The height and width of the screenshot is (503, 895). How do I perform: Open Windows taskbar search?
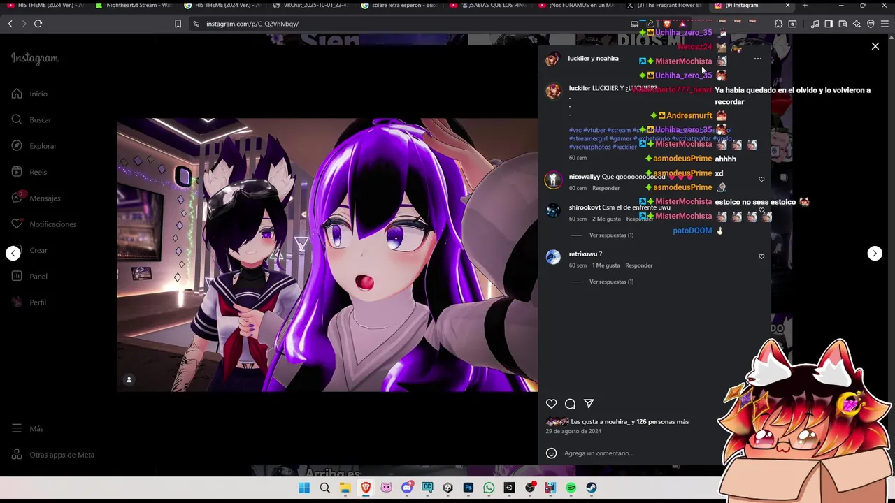[x=324, y=488]
